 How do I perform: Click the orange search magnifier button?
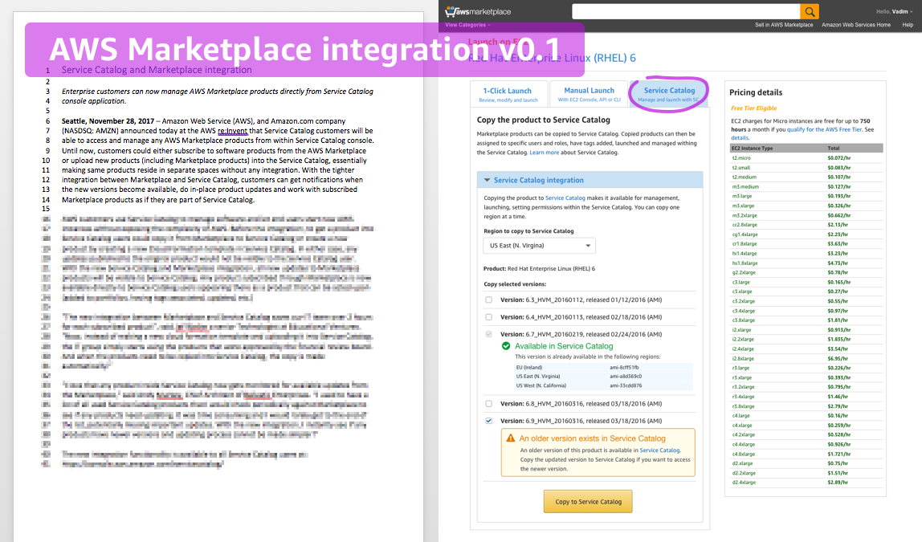(810, 11)
